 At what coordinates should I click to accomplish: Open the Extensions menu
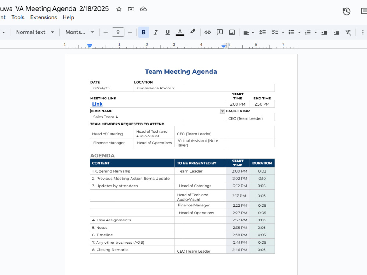coord(44,17)
